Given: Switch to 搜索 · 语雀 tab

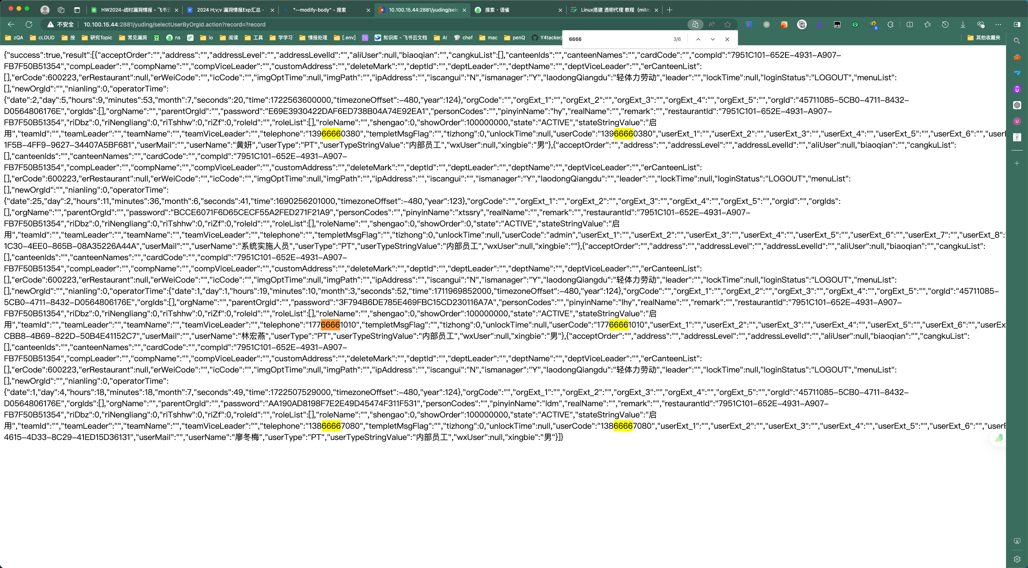Looking at the screenshot, I should 519,10.
